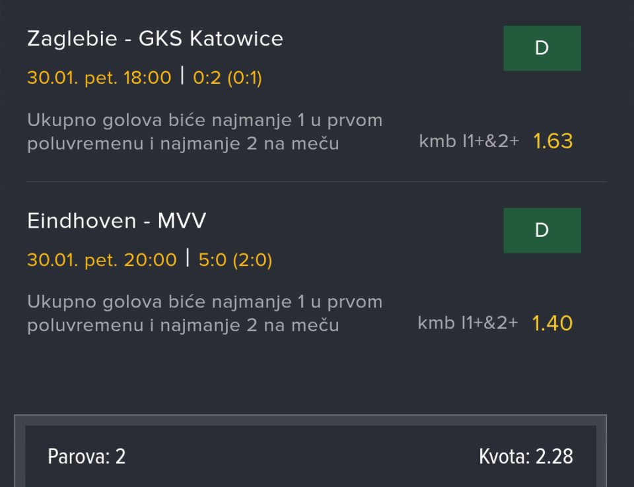Screen dimensions: 634x487
Task: Click the Zaglebie - GKS Katowice match title
Action: pyautogui.click(x=155, y=39)
